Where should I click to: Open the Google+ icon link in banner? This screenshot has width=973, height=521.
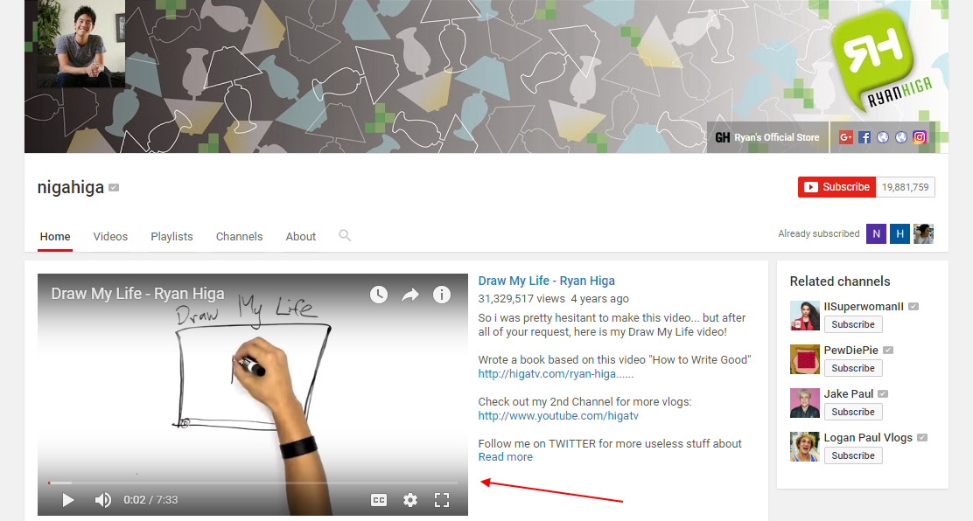tap(846, 137)
